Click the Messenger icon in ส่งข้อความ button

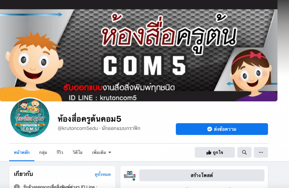point(210,129)
